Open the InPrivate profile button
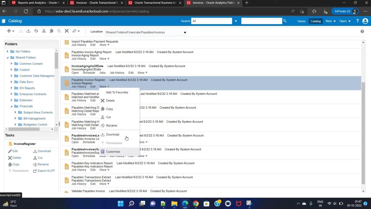This screenshot has height=209, width=371. point(345,11)
